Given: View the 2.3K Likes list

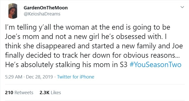Looking at the screenshot, I should click(x=50, y=93).
